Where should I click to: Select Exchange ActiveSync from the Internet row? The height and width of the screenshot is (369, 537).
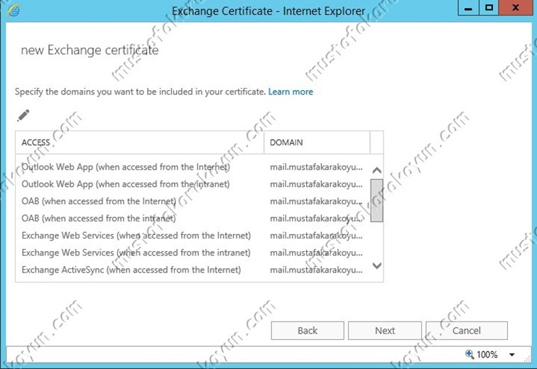pyautogui.click(x=192, y=270)
